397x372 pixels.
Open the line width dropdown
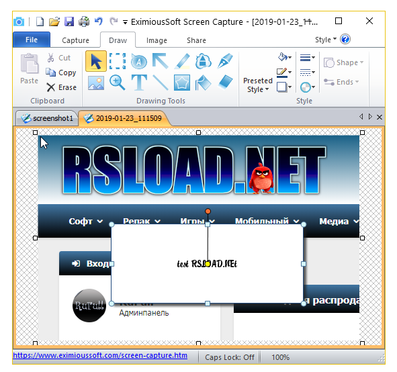coord(308,58)
